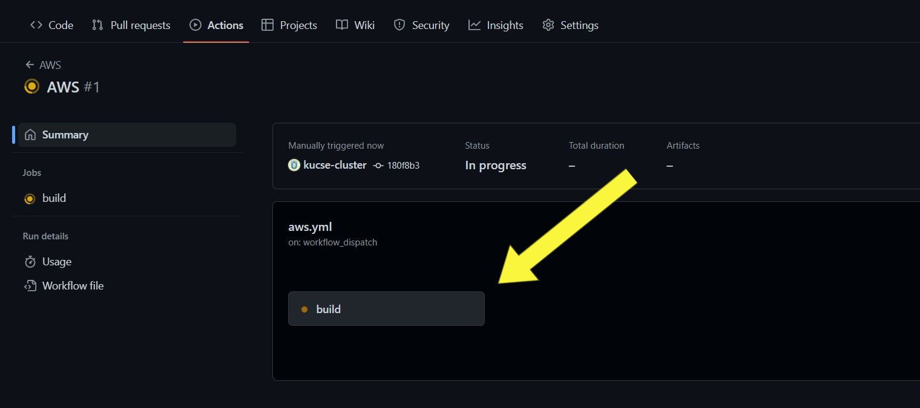Click the Security shield icon
The image size is (920, 408).
399,25
